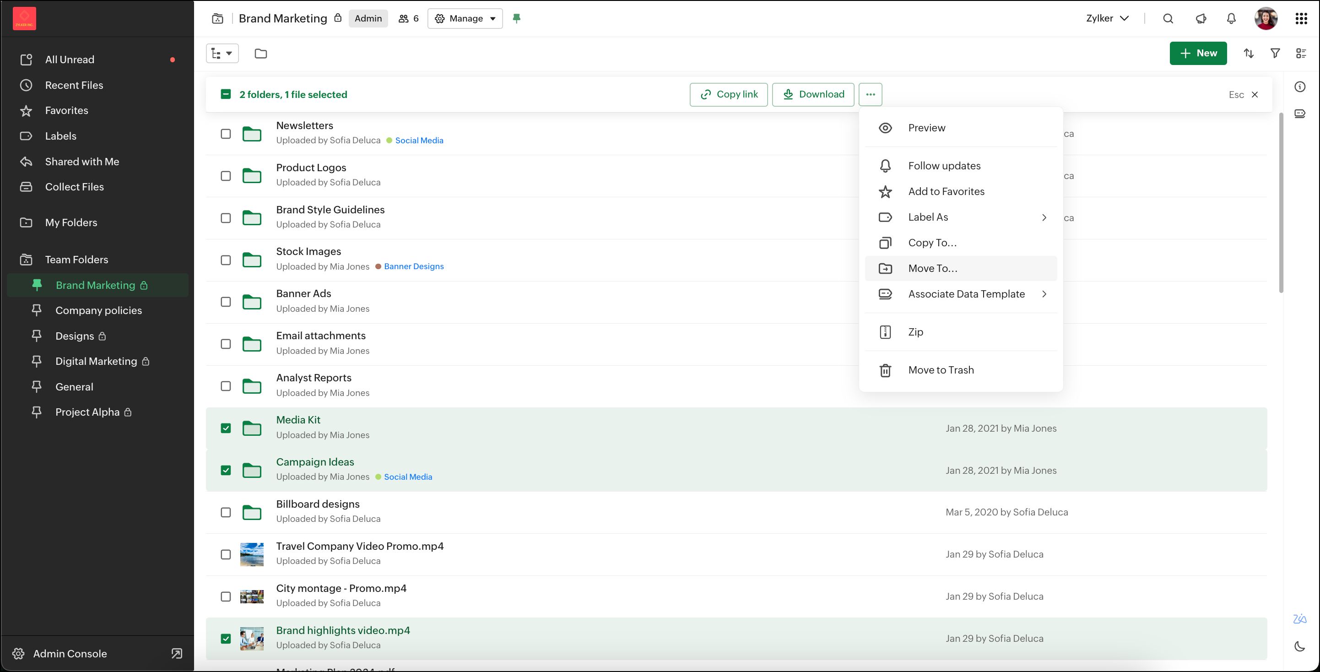This screenshot has height=672, width=1320.
Task: Open Travel Company Video Promo thumbnail
Action: (x=252, y=554)
